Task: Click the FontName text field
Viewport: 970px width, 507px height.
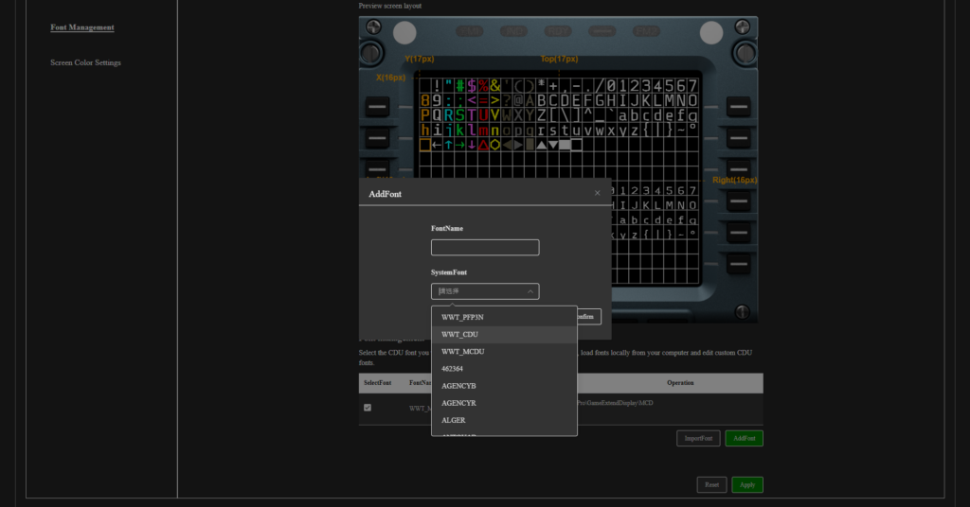Action: pos(485,248)
